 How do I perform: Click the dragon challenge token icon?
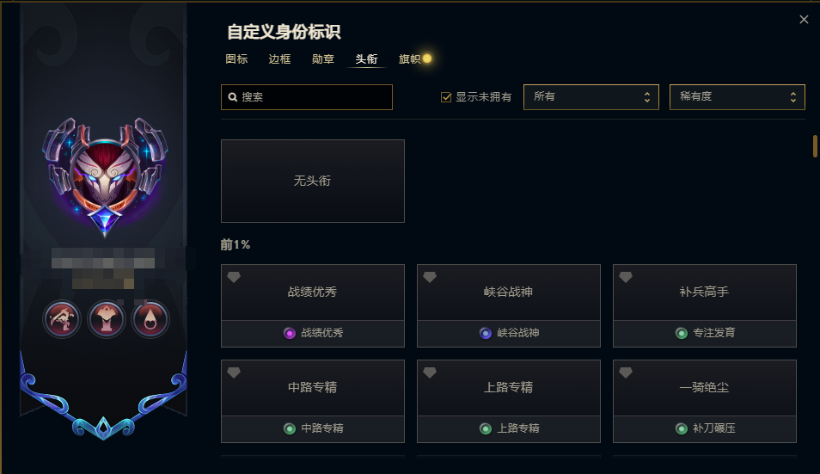pyautogui.click(x=62, y=319)
